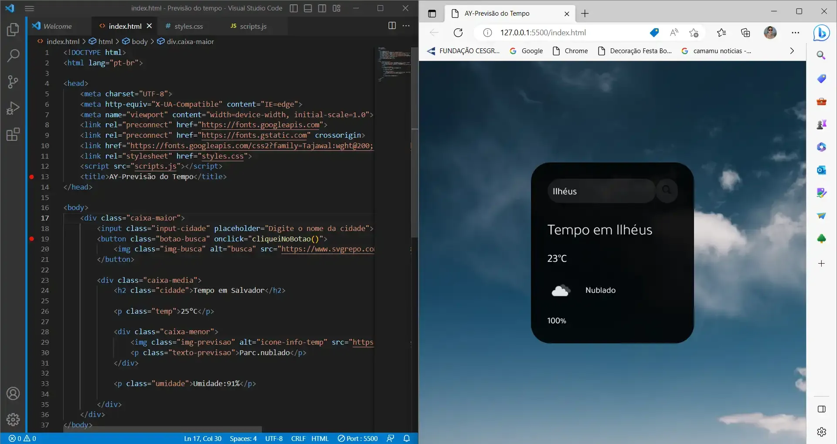Open the Manage gear menu in VS Code
Image resolution: width=837 pixels, height=444 pixels.
pos(13,420)
